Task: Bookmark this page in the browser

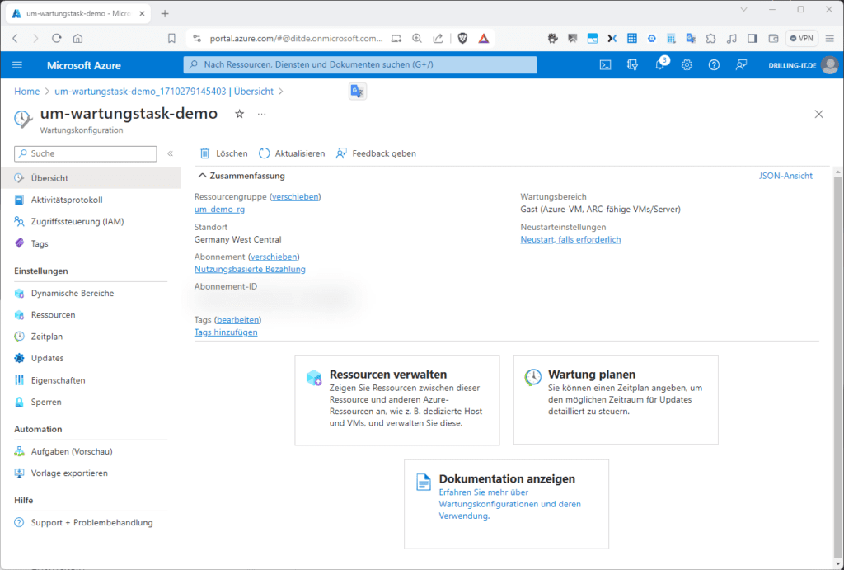Action: click(x=171, y=38)
